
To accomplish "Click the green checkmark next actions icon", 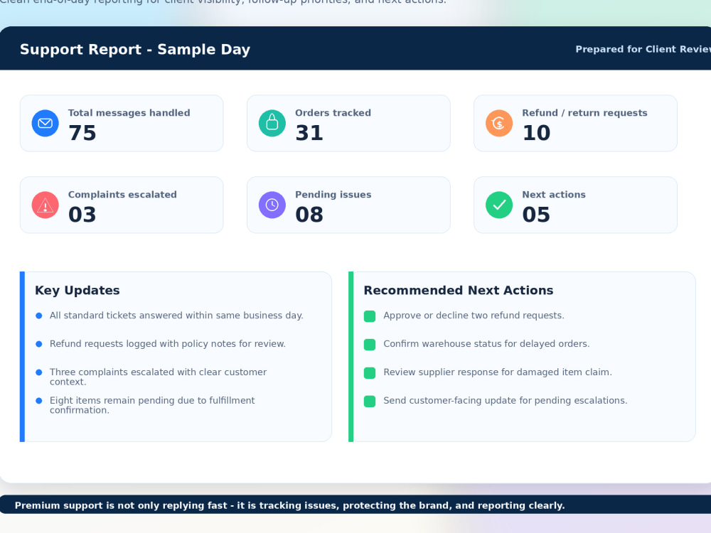I will coord(499,205).
